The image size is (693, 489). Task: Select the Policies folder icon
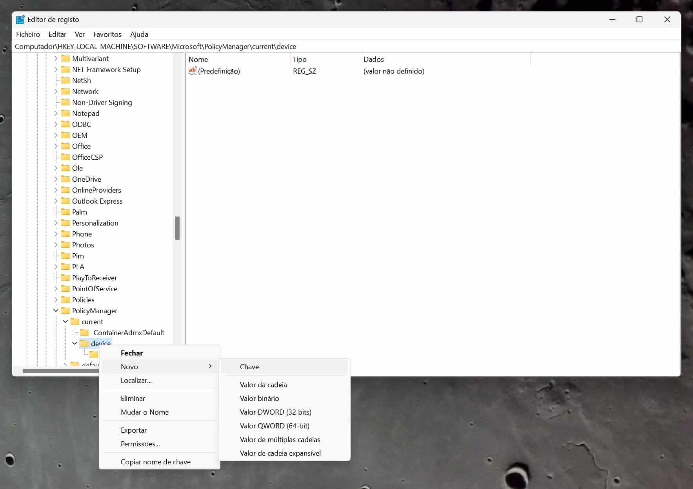coord(65,300)
